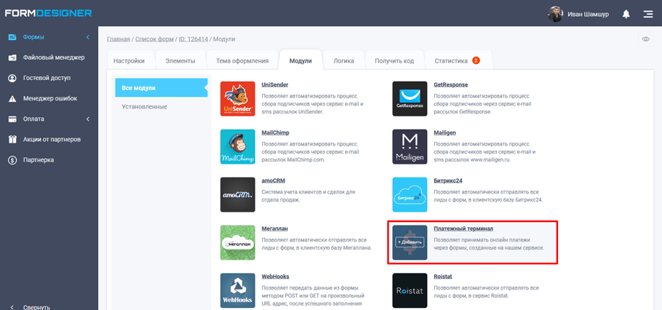662x310 pixels.
Task: Click the notification bell icon
Action: coord(626,14)
